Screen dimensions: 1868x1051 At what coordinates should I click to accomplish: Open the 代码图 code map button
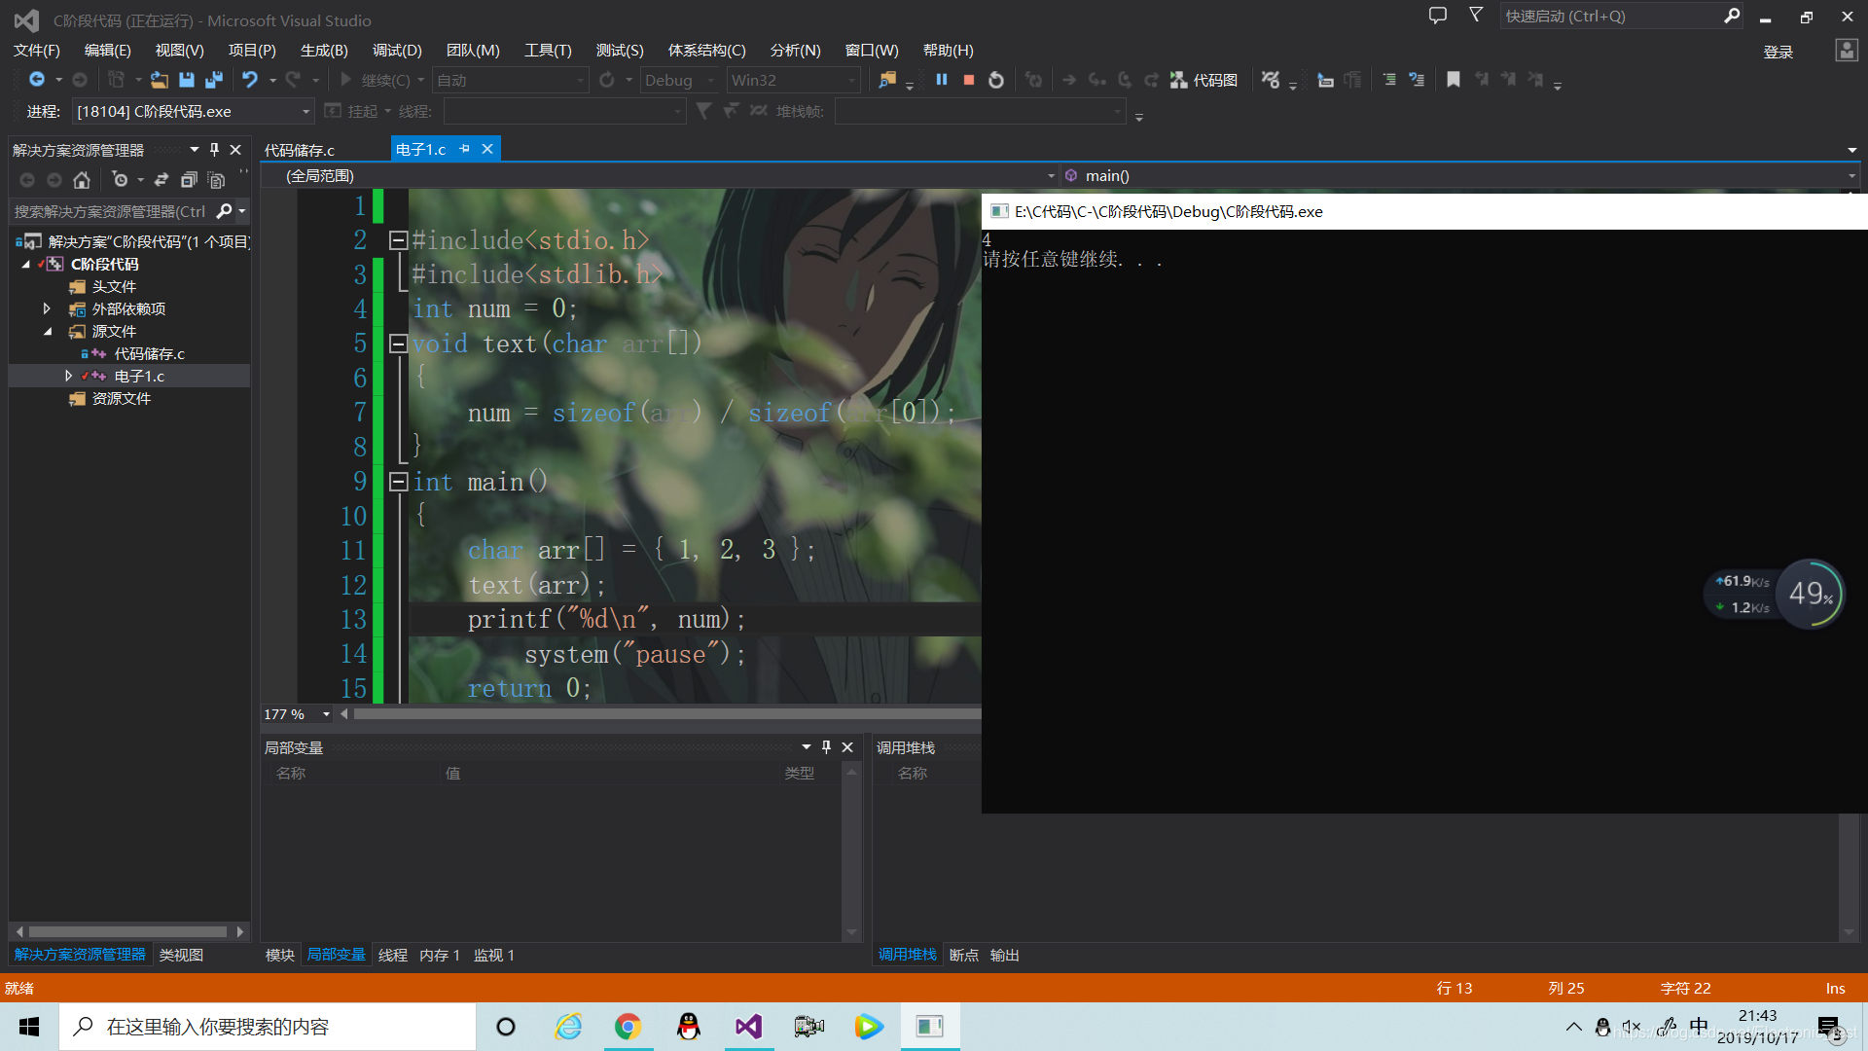(1203, 80)
